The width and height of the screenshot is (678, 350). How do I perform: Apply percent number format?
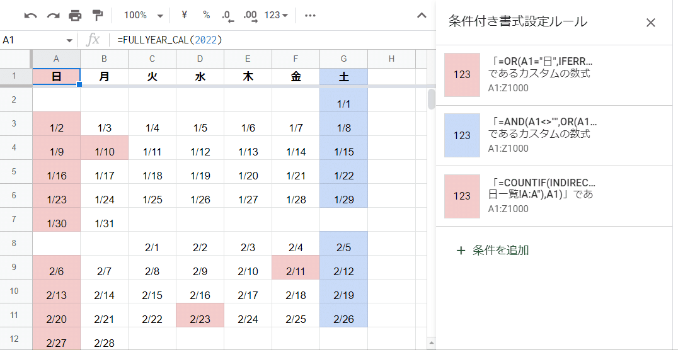[206, 15]
